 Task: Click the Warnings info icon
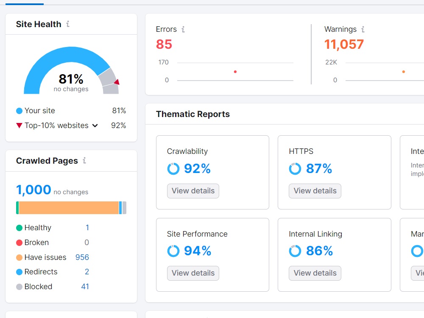363,29
